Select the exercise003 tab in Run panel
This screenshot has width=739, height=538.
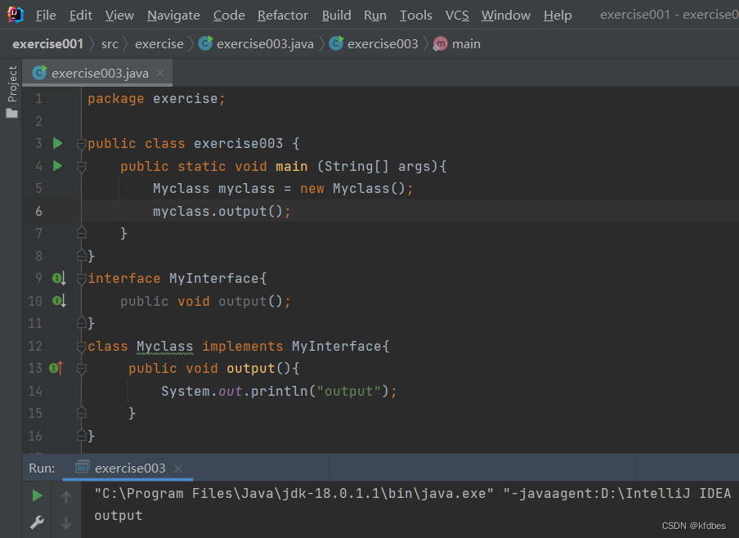pyautogui.click(x=129, y=469)
